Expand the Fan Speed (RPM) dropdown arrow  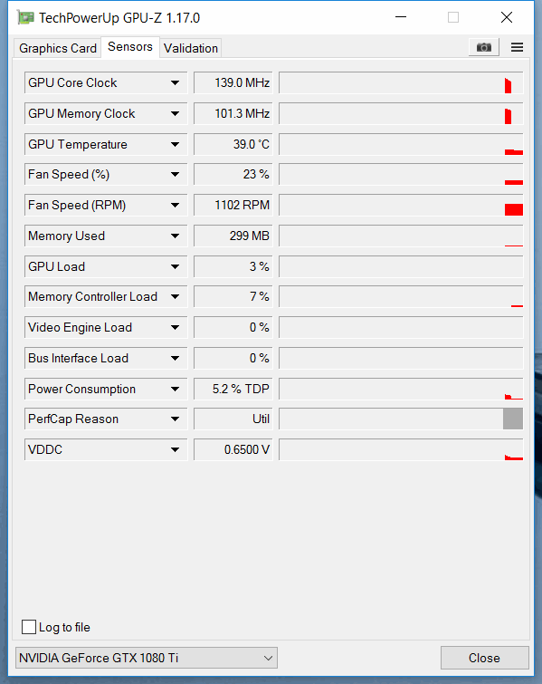175,205
